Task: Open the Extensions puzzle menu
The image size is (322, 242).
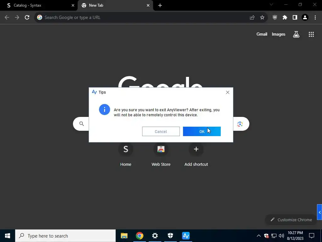Action: click(x=285, y=18)
